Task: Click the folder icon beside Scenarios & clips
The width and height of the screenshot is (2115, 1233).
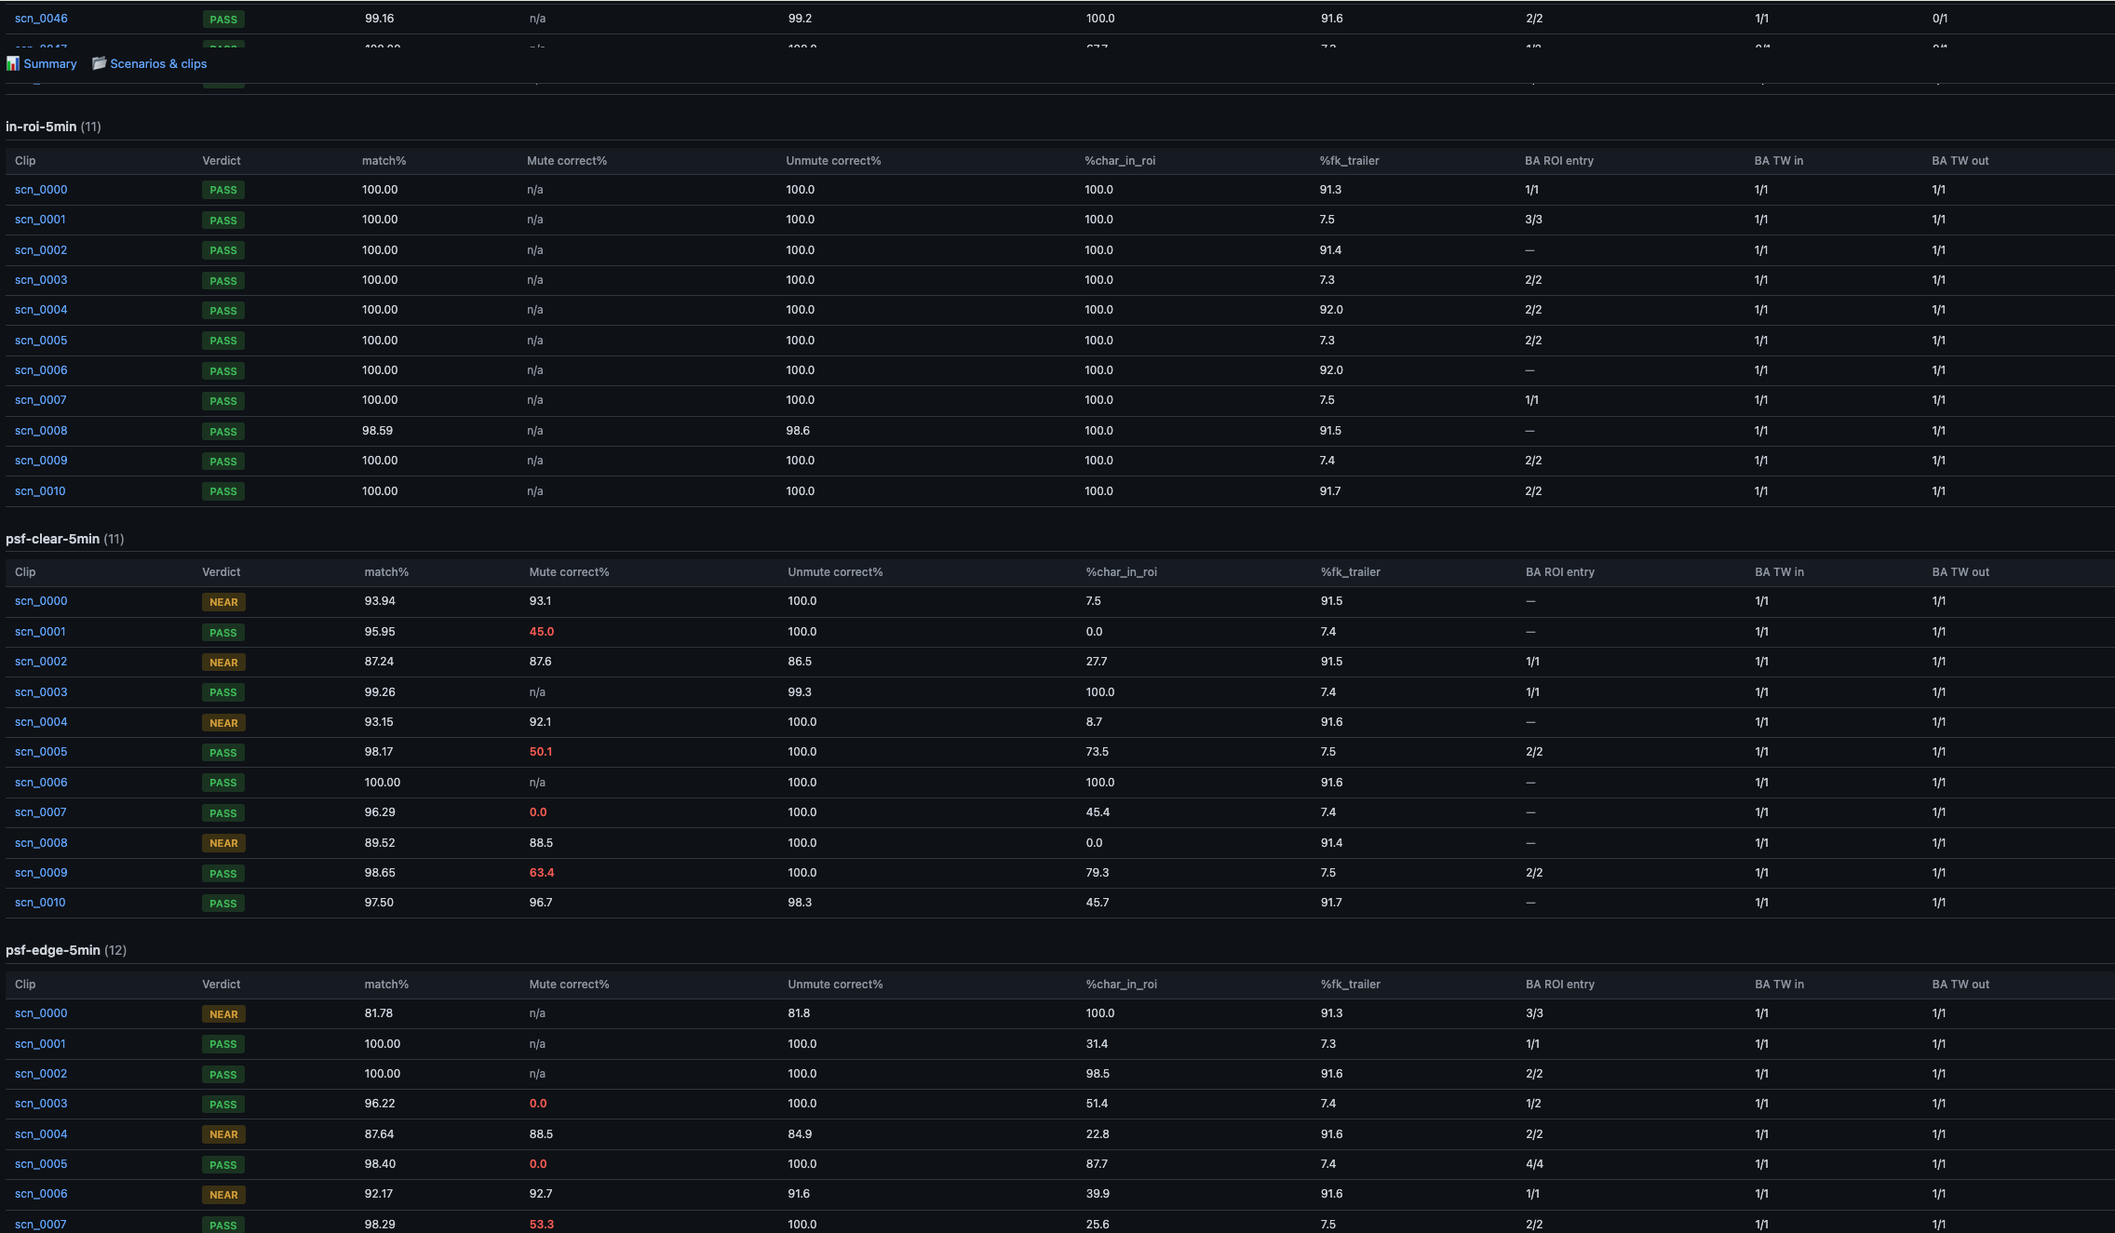Action: [99, 64]
